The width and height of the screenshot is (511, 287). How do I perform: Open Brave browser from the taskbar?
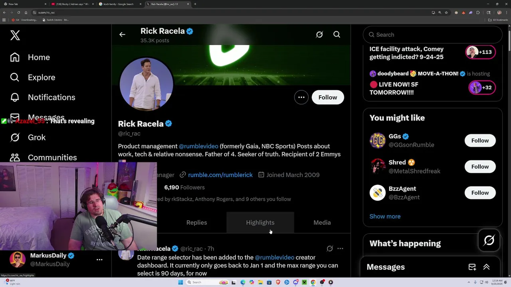point(278,282)
